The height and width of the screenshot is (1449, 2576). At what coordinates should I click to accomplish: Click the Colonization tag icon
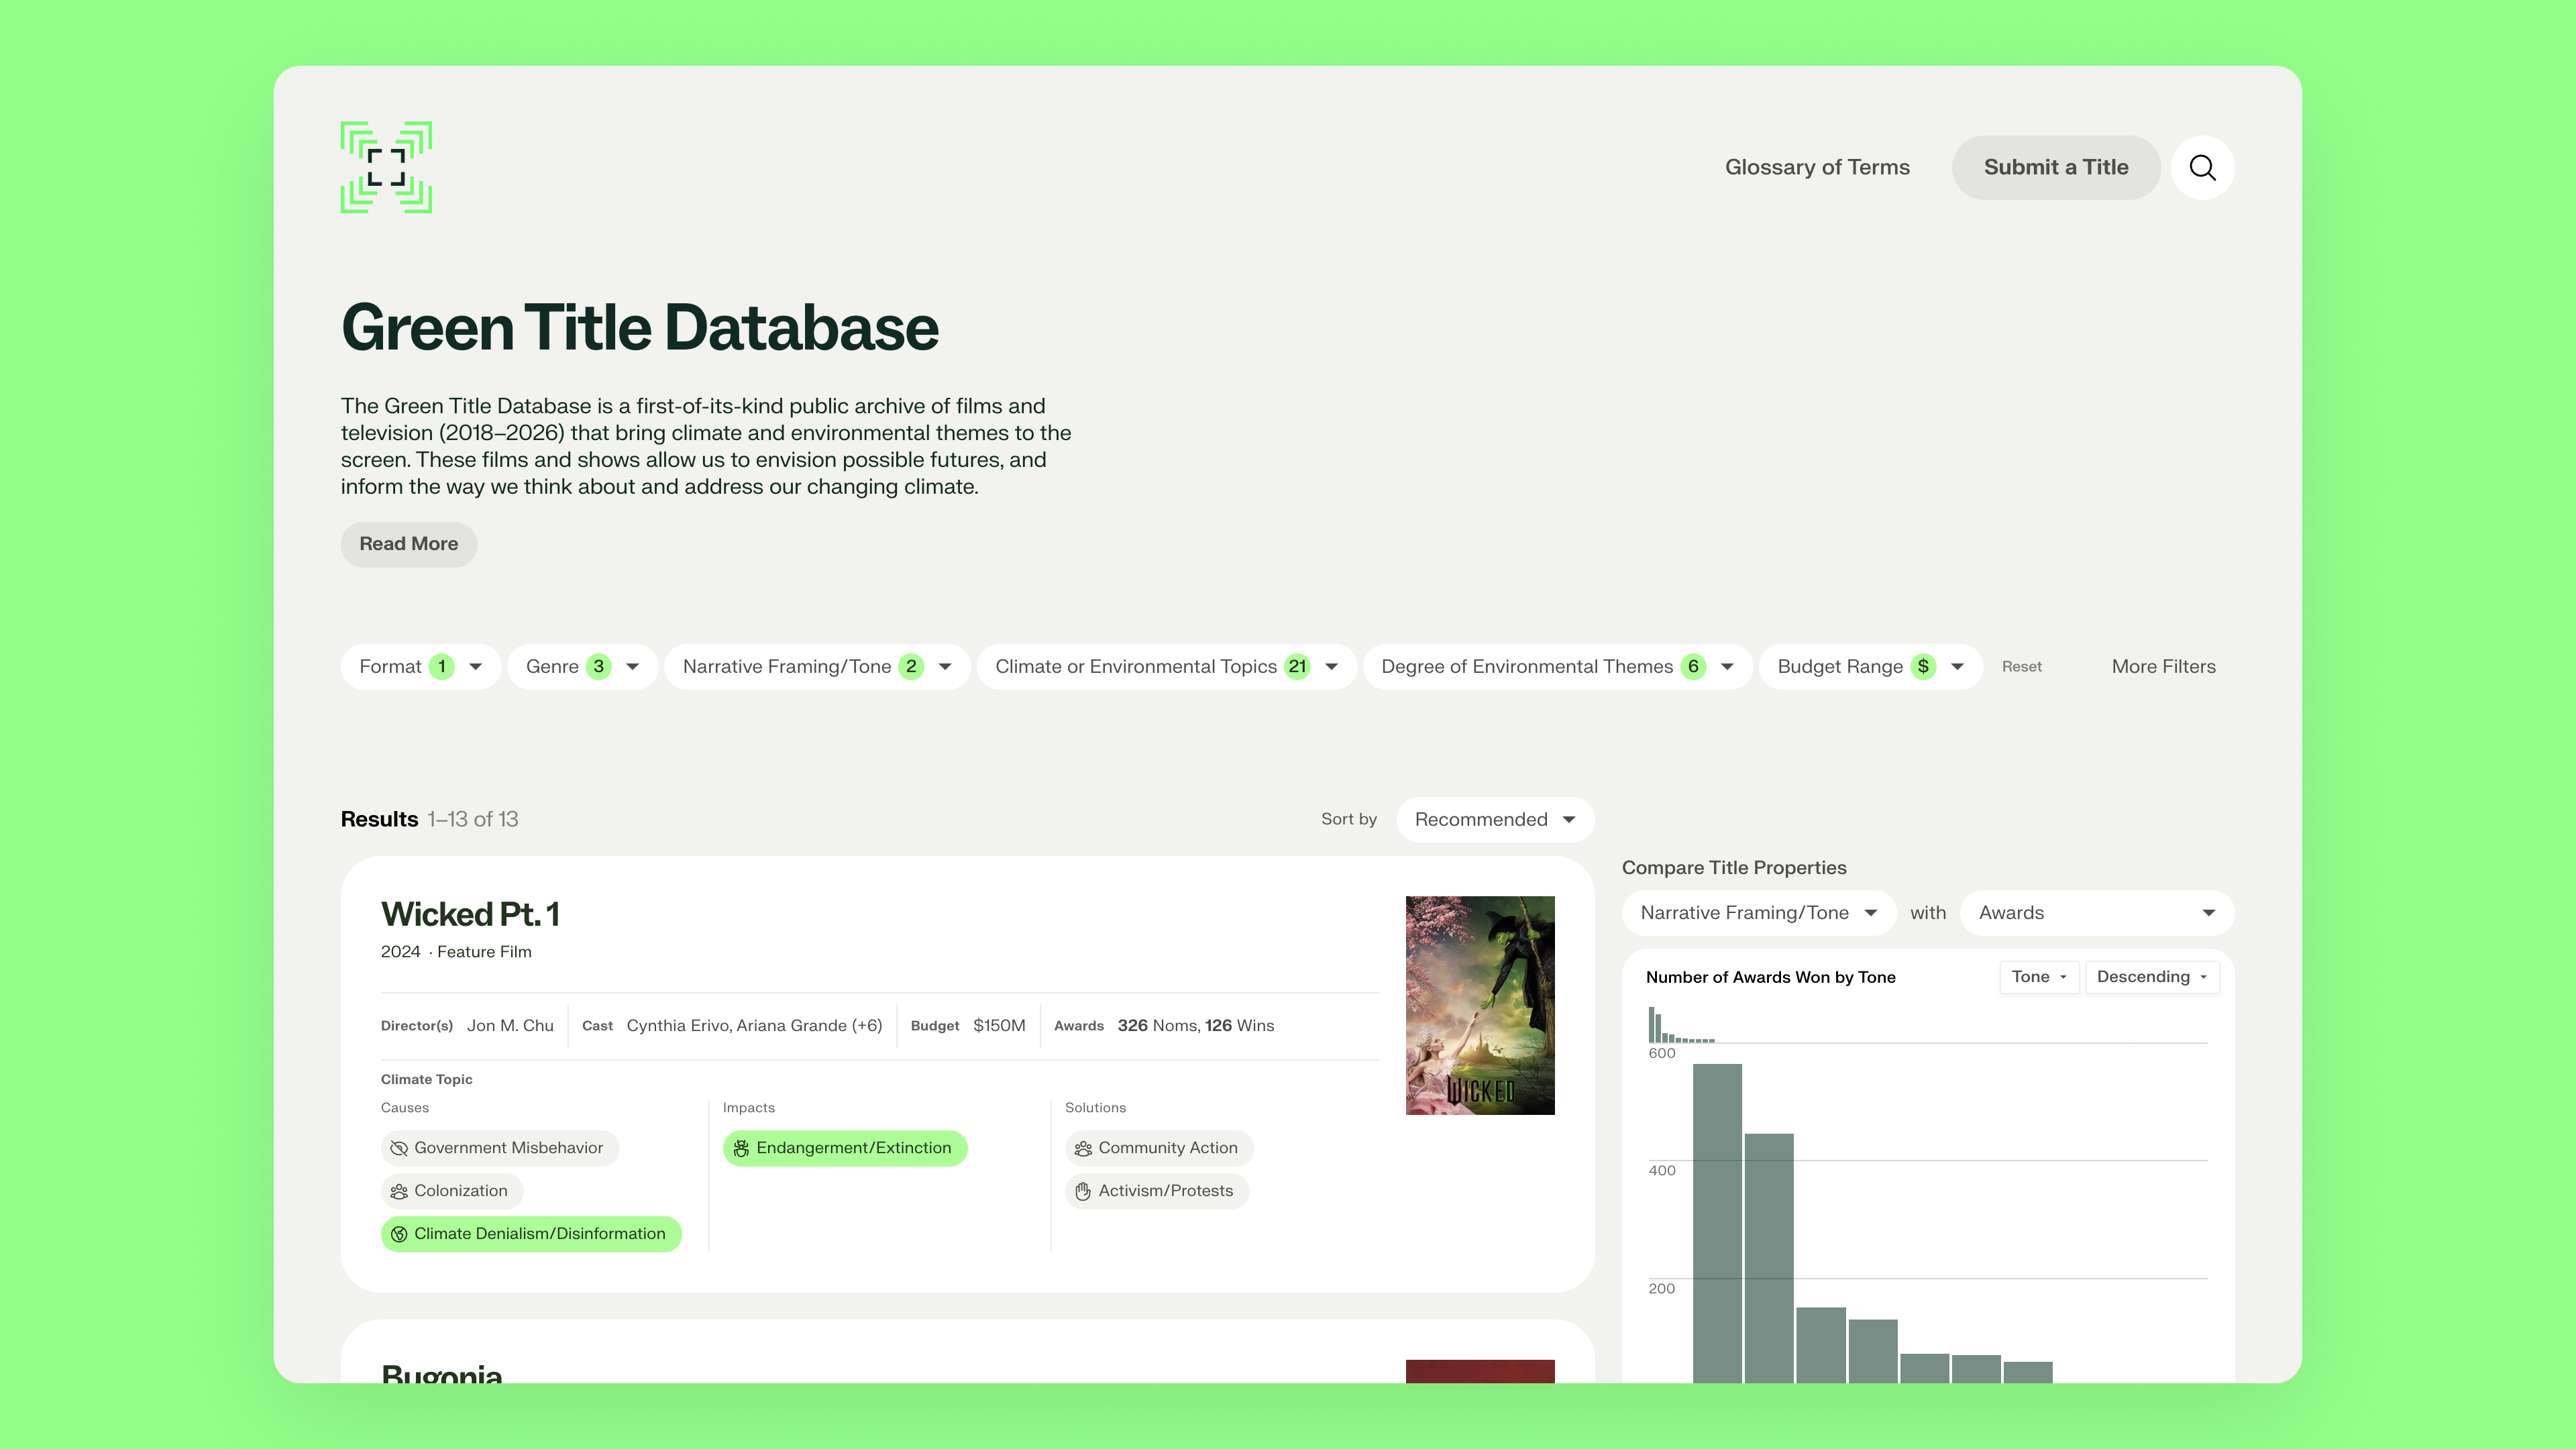pyautogui.click(x=398, y=1191)
